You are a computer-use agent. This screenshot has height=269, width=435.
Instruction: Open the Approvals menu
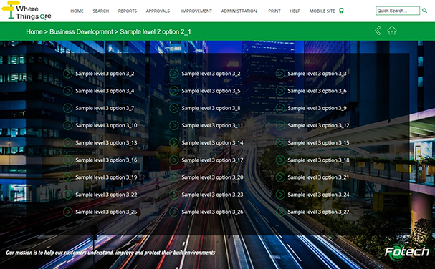[x=158, y=11]
